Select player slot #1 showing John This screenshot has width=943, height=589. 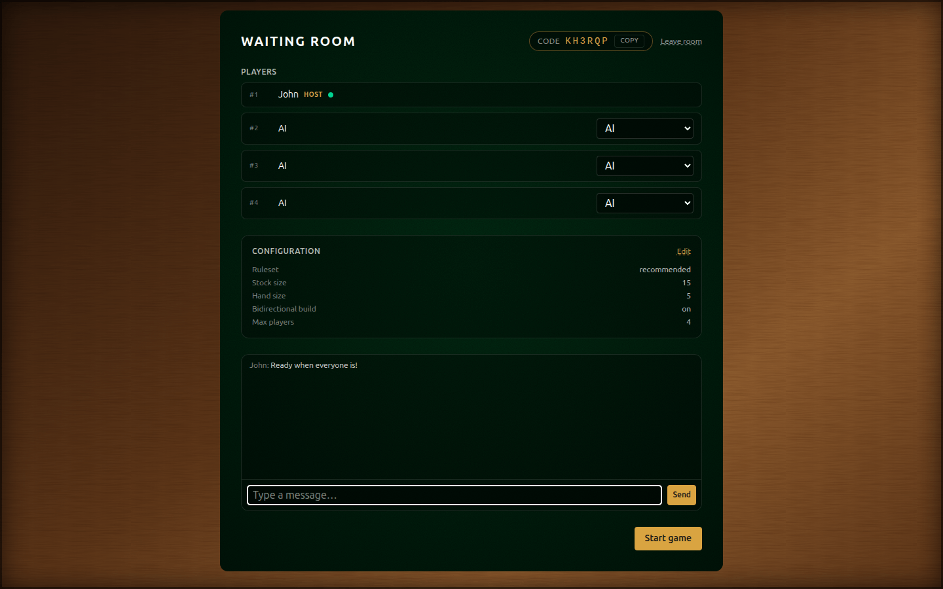pyautogui.click(x=471, y=94)
